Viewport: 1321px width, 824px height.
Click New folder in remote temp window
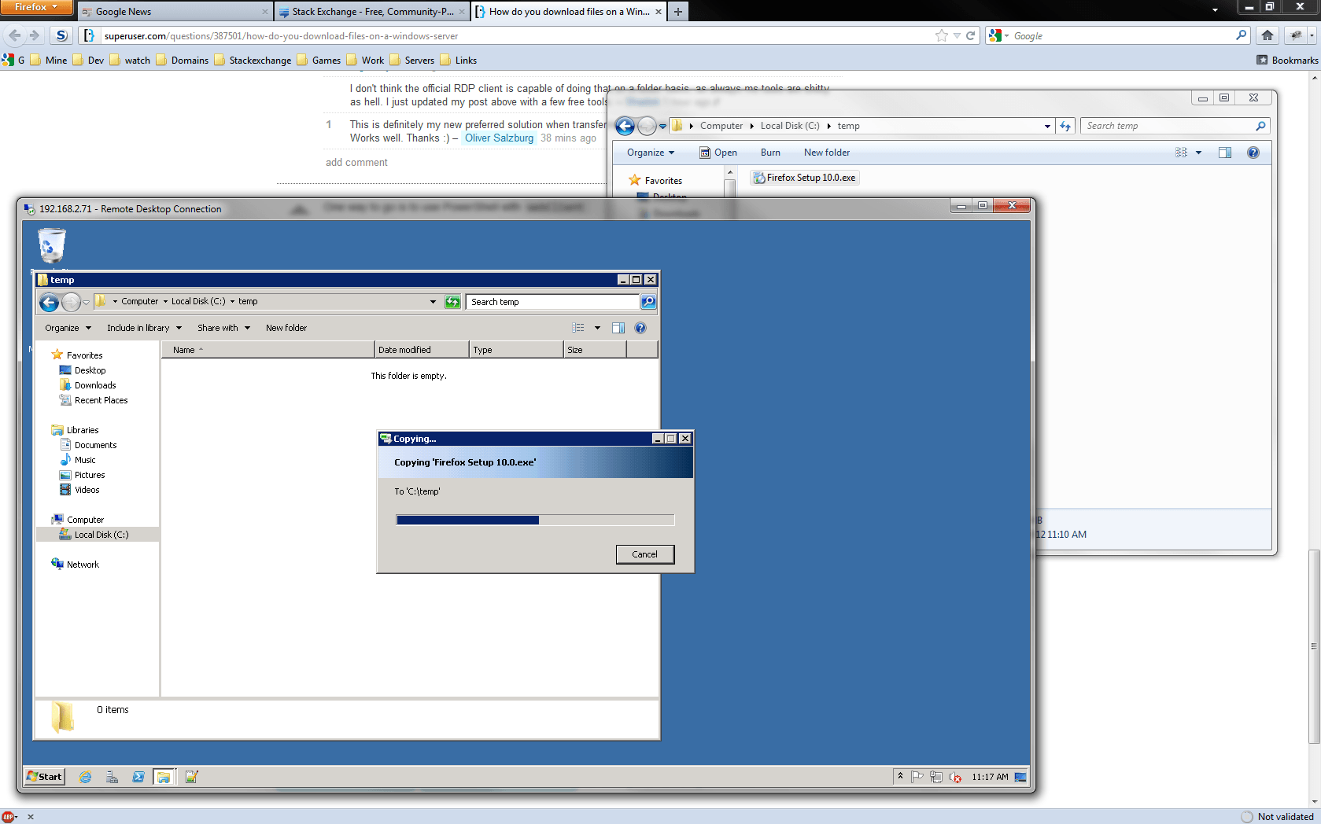coord(286,328)
